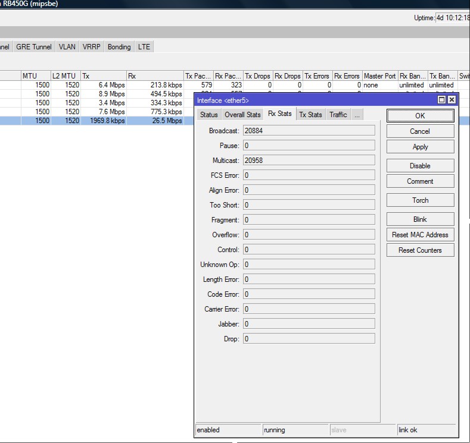Open the Comment dialog
This screenshot has width=470, height=443.
tap(420, 181)
